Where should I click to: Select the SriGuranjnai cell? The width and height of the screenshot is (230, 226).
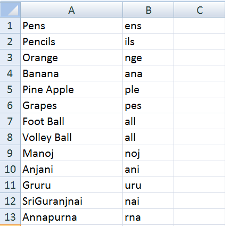71,201
